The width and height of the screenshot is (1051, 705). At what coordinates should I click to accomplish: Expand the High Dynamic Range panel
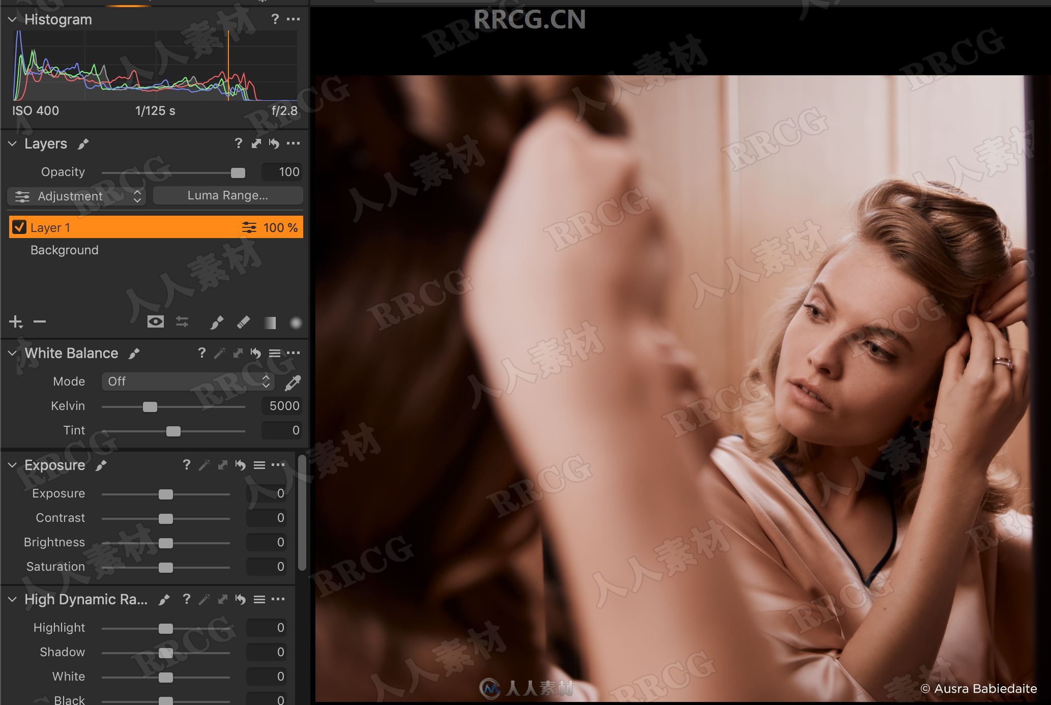pos(14,599)
